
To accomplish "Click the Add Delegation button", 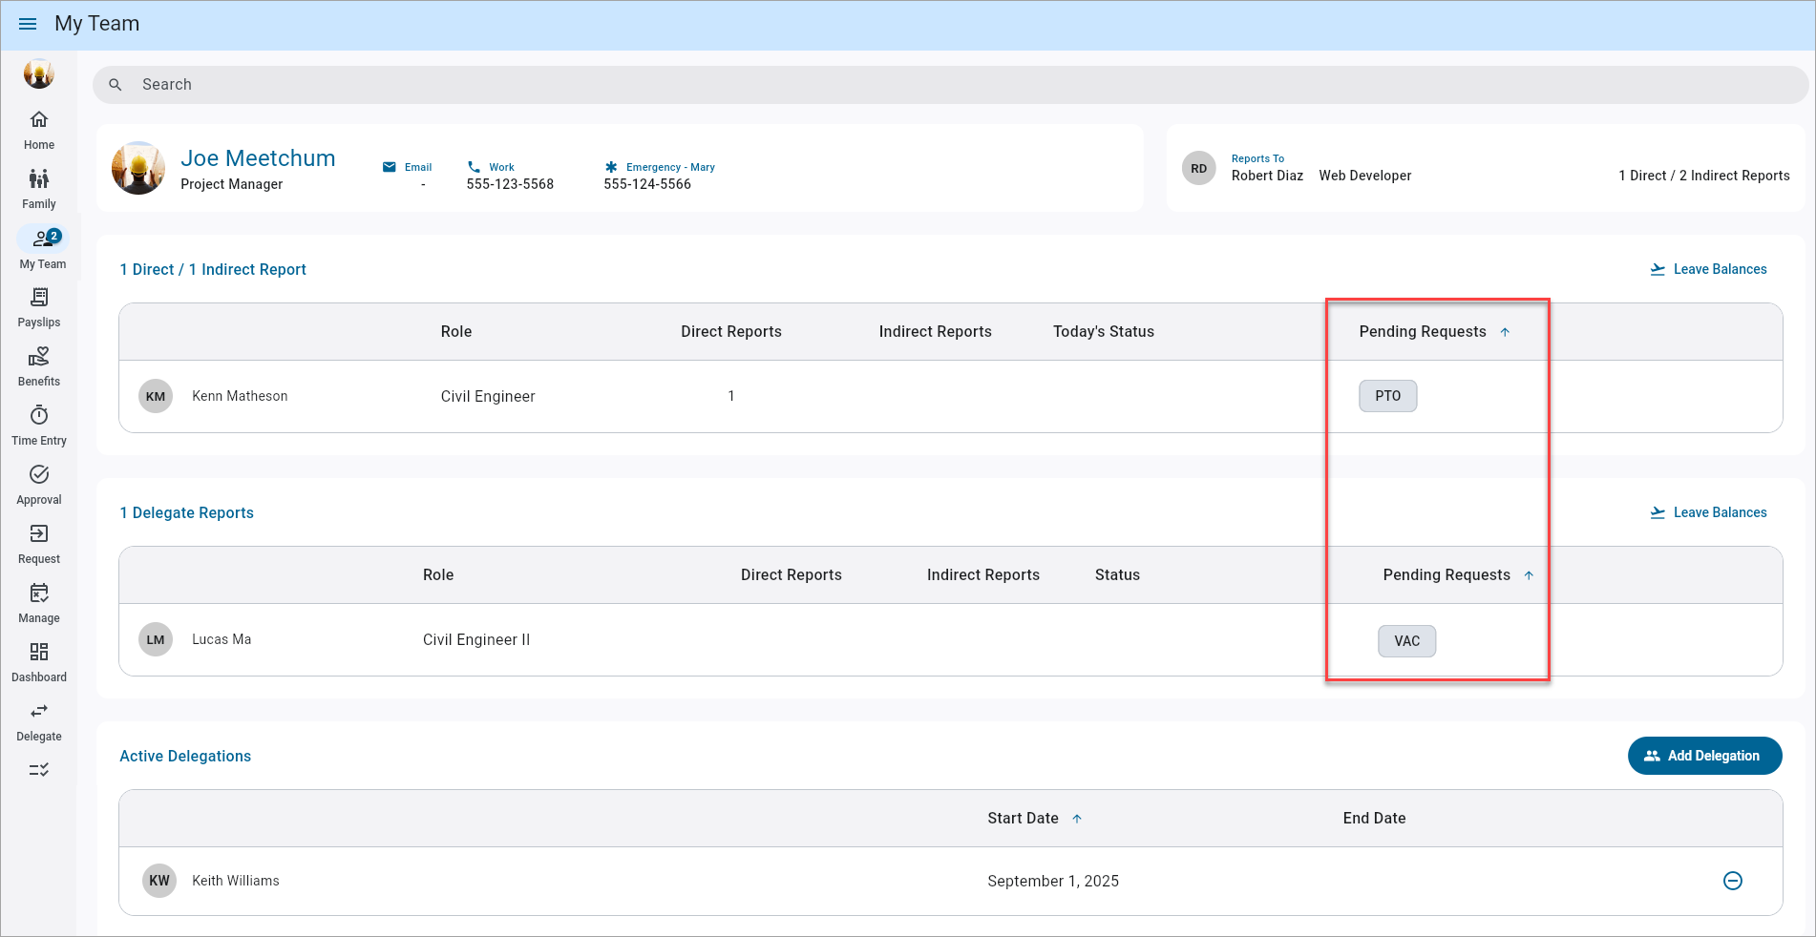I will click(x=1704, y=756).
